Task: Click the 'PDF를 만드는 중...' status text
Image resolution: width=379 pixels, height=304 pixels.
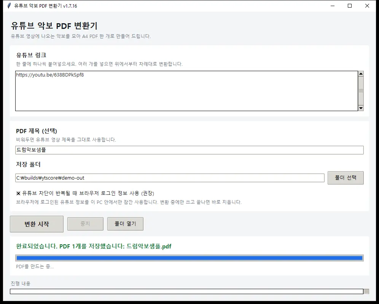Action: [x=35, y=267]
